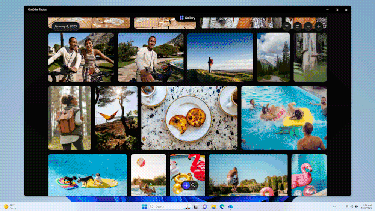Click the volume speaker icon in system tray
This screenshot has width=375, height=211.
pyautogui.click(x=351, y=206)
